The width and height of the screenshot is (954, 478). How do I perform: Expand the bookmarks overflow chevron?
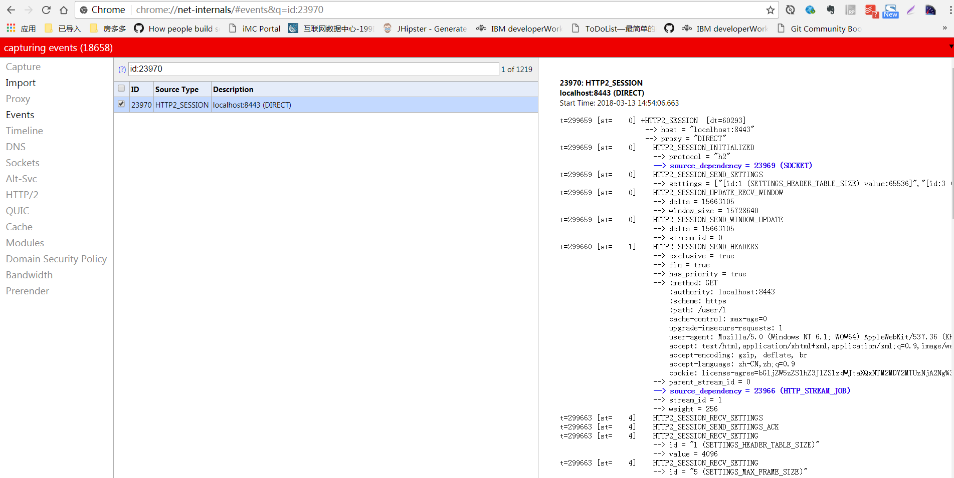[944, 28]
